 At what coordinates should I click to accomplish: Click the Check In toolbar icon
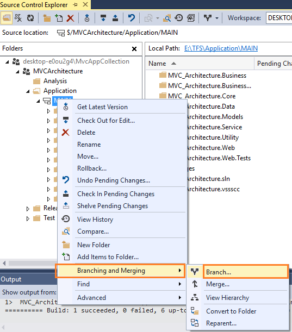(115, 18)
